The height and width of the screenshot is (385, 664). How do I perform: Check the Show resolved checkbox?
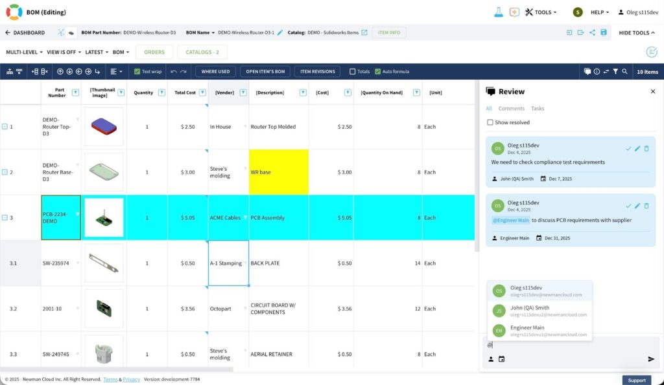click(490, 122)
